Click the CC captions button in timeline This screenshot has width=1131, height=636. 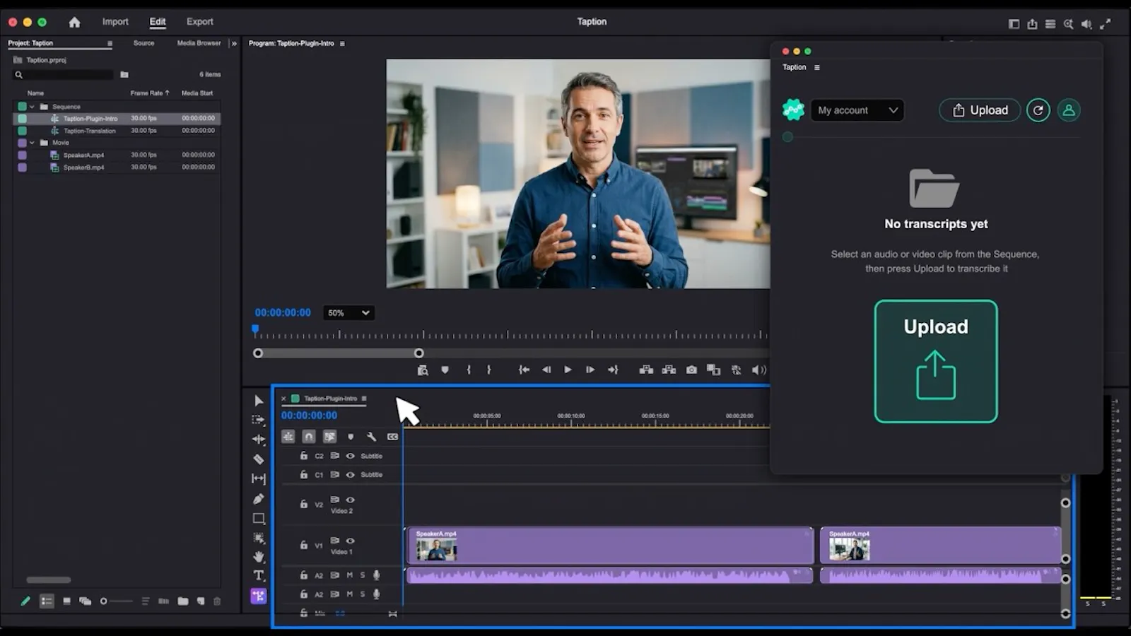point(393,437)
